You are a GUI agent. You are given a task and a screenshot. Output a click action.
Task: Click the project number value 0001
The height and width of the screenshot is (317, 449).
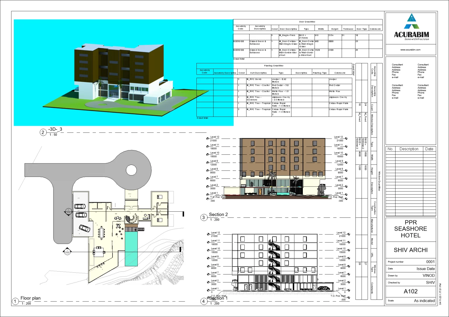click(x=430, y=262)
